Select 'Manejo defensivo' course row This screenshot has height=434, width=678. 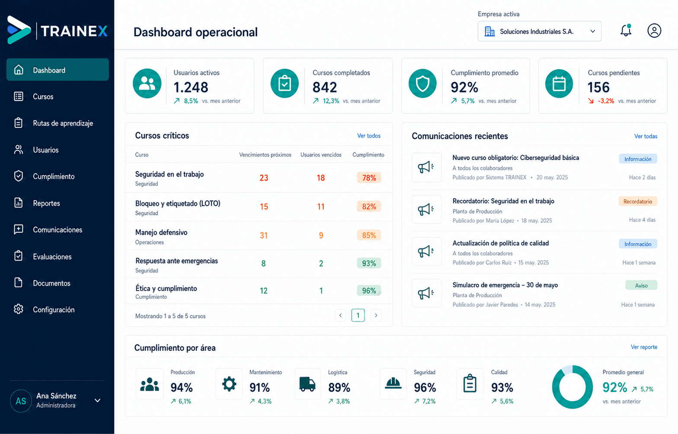click(259, 235)
